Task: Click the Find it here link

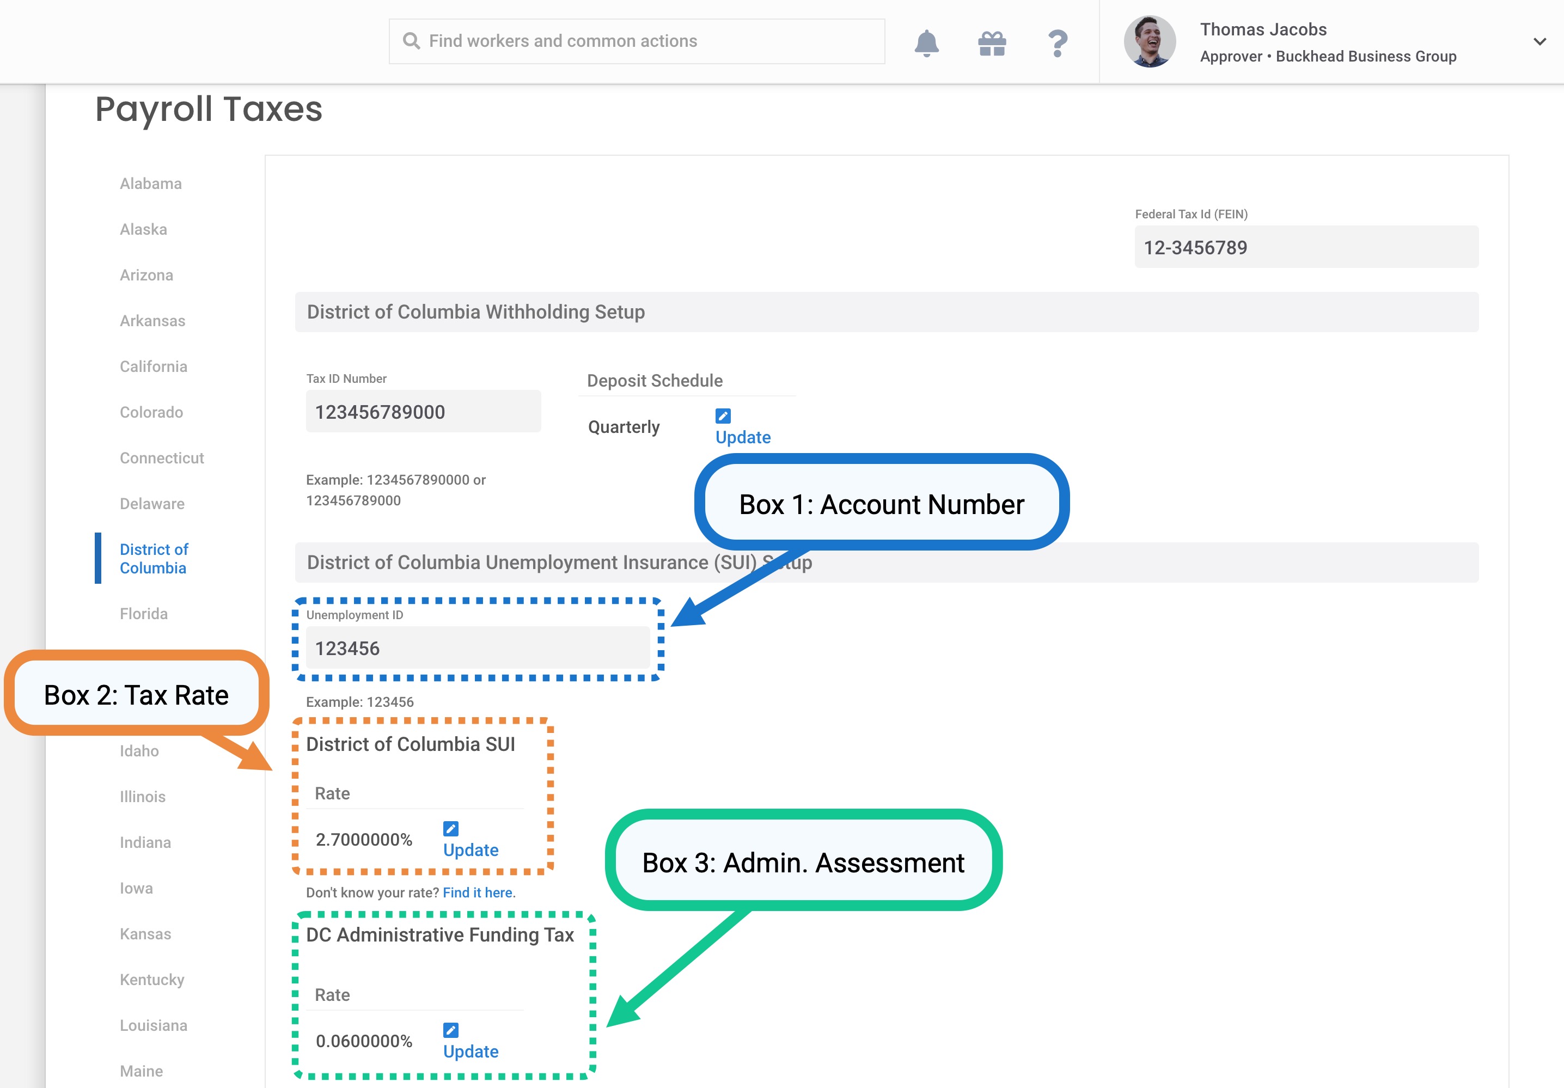Action: coord(479,893)
